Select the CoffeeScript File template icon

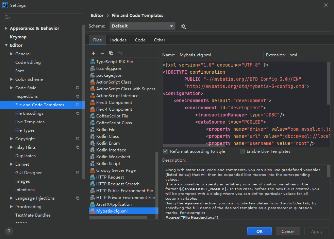pyautogui.click(x=92, y=116)
